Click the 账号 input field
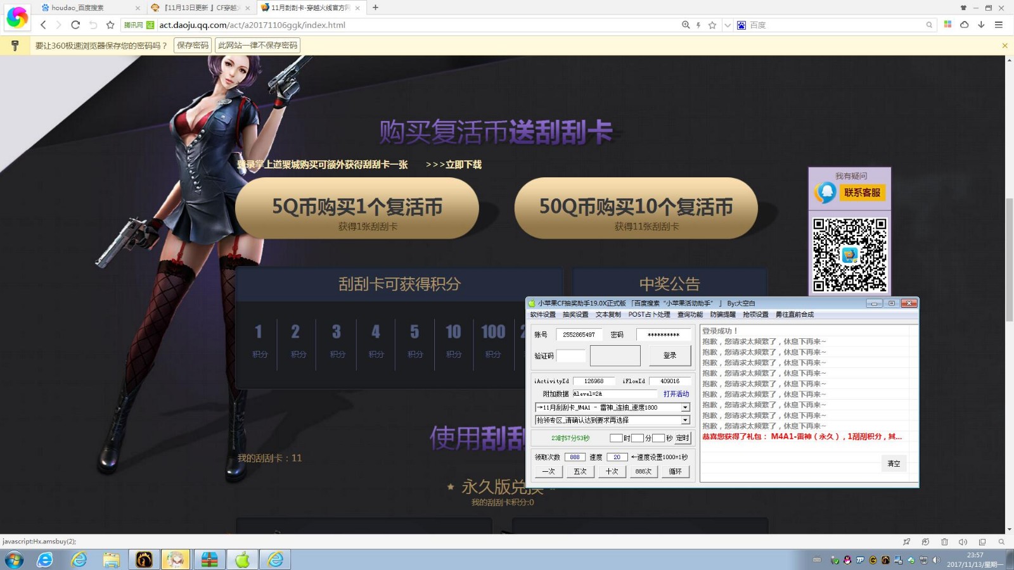This screenshot has height=570, width=1014. coord(579,334)
